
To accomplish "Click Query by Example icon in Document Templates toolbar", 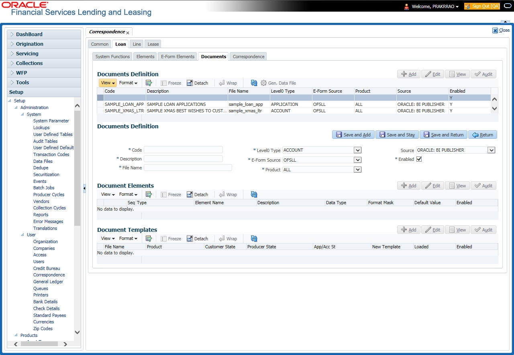I will coord(149,239).
